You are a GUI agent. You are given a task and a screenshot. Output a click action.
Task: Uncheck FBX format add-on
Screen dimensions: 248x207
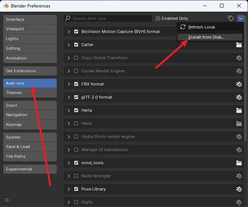click(x=76, y=84)
